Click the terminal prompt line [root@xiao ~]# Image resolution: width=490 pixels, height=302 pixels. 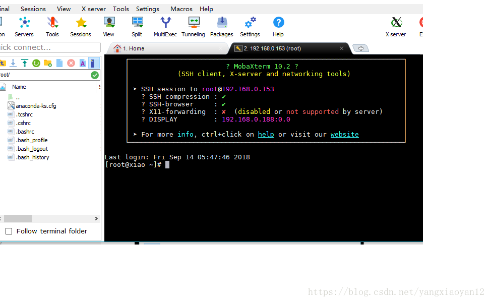coord(134,165)
